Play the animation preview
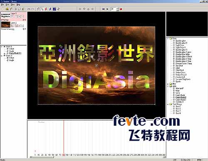Screen dimensions: 208x161 pyautogui.click(x=107, y=9)
